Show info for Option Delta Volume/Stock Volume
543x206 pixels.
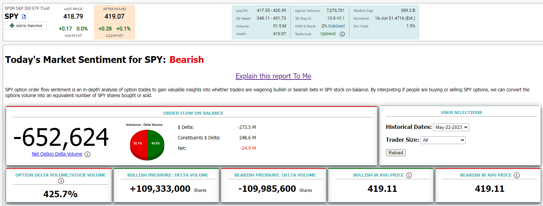61,181
